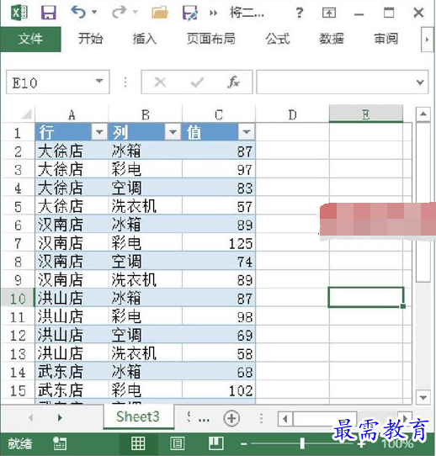The height and width of the screenshot is (456, 436).
Task: Open filter dropdown for 值 column
Action: pos(246,132)
